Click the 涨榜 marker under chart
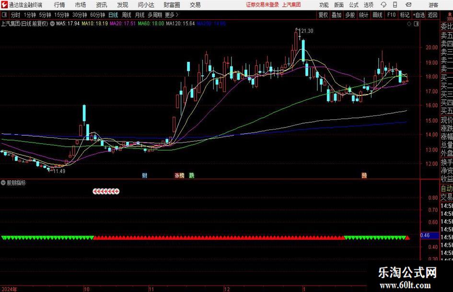This screenshot has height=292, width=453. coord(179,175)
